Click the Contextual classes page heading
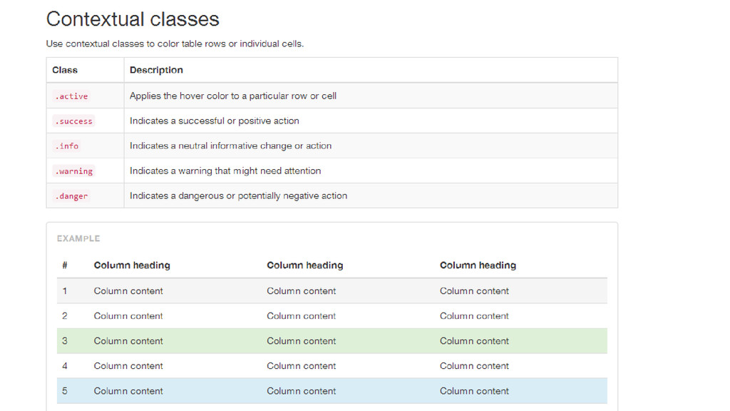 (x=133, y=19)
